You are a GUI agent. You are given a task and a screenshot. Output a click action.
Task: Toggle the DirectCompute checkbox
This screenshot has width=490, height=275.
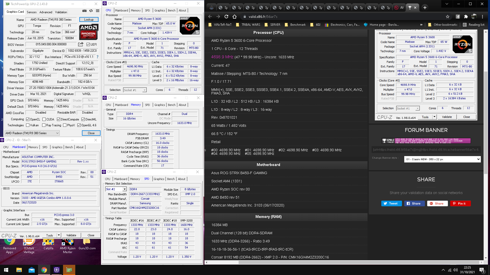click(58, 119)
